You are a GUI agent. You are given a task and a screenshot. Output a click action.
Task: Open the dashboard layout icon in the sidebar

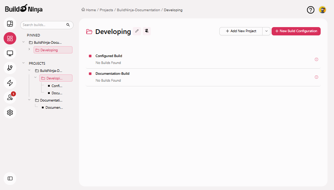(x=10, y=23)
